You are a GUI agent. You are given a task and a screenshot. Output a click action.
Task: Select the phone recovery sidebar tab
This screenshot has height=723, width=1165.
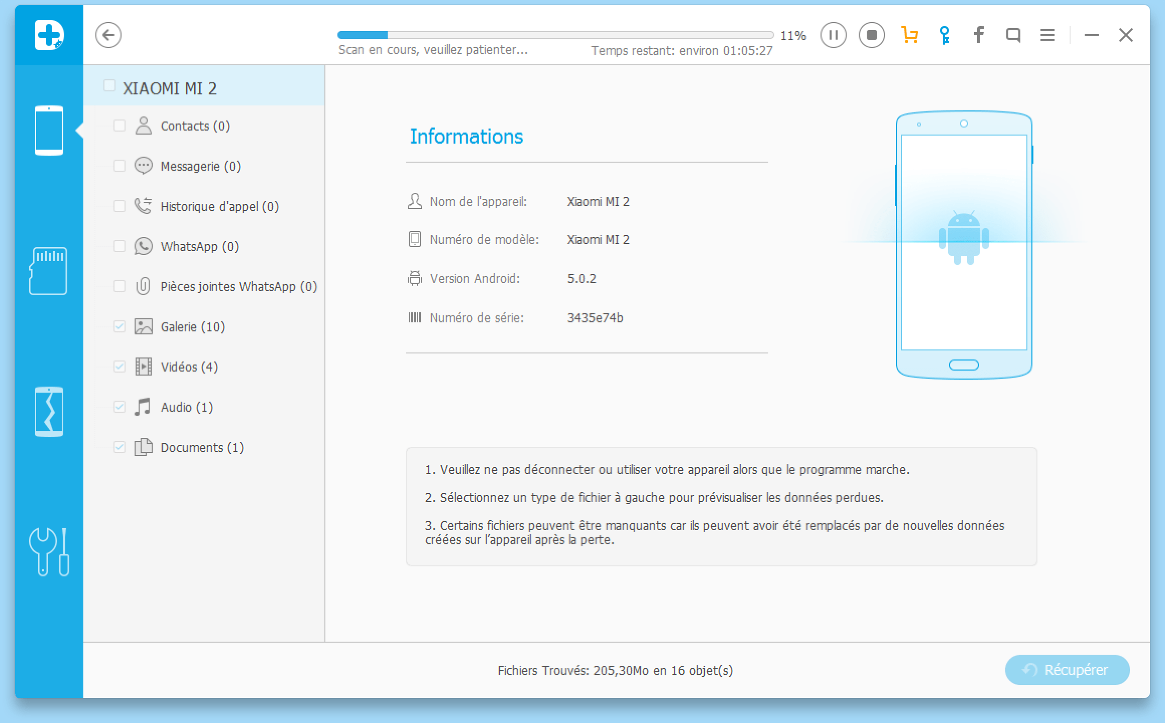click(49, 131)
